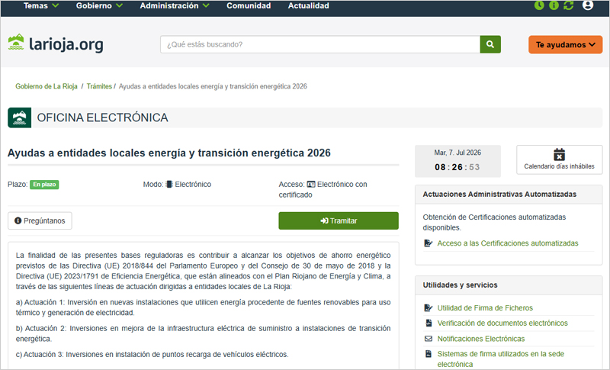Click the 'c) Actuación 3' paragraph text
The image size is (610, 370).
click(152, 355)
